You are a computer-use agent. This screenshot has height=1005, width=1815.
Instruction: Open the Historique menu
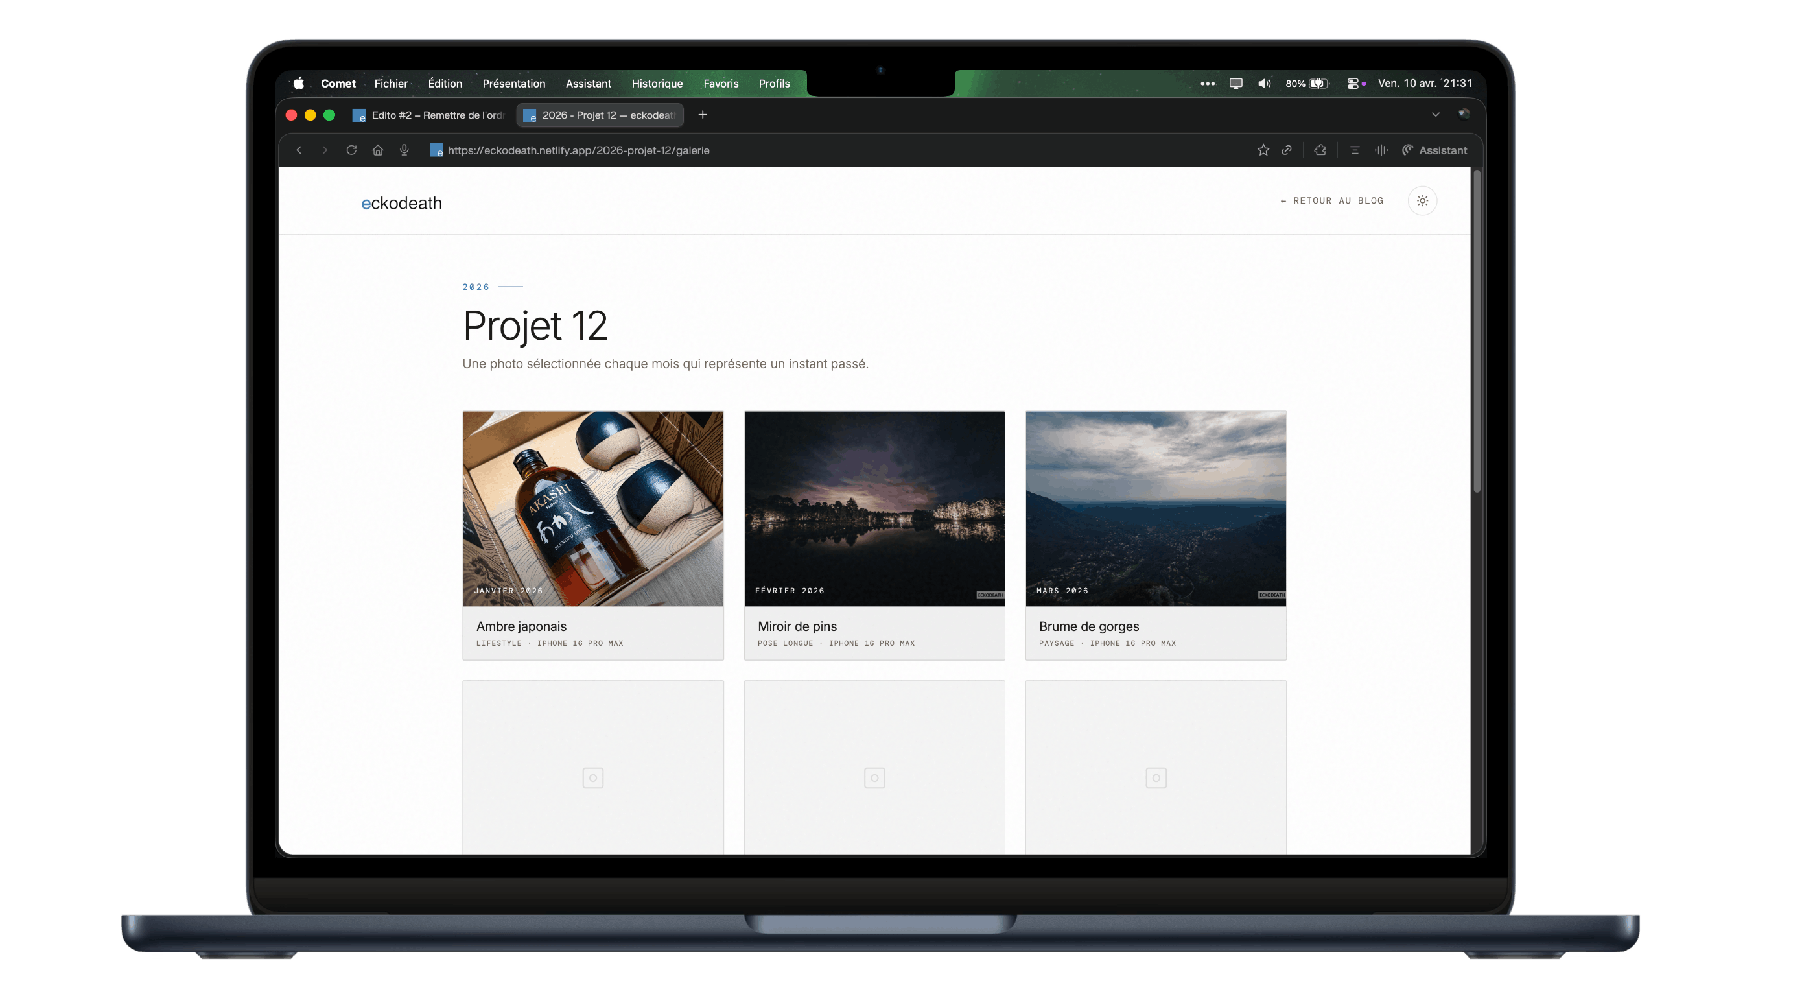(x=657, y=83)
